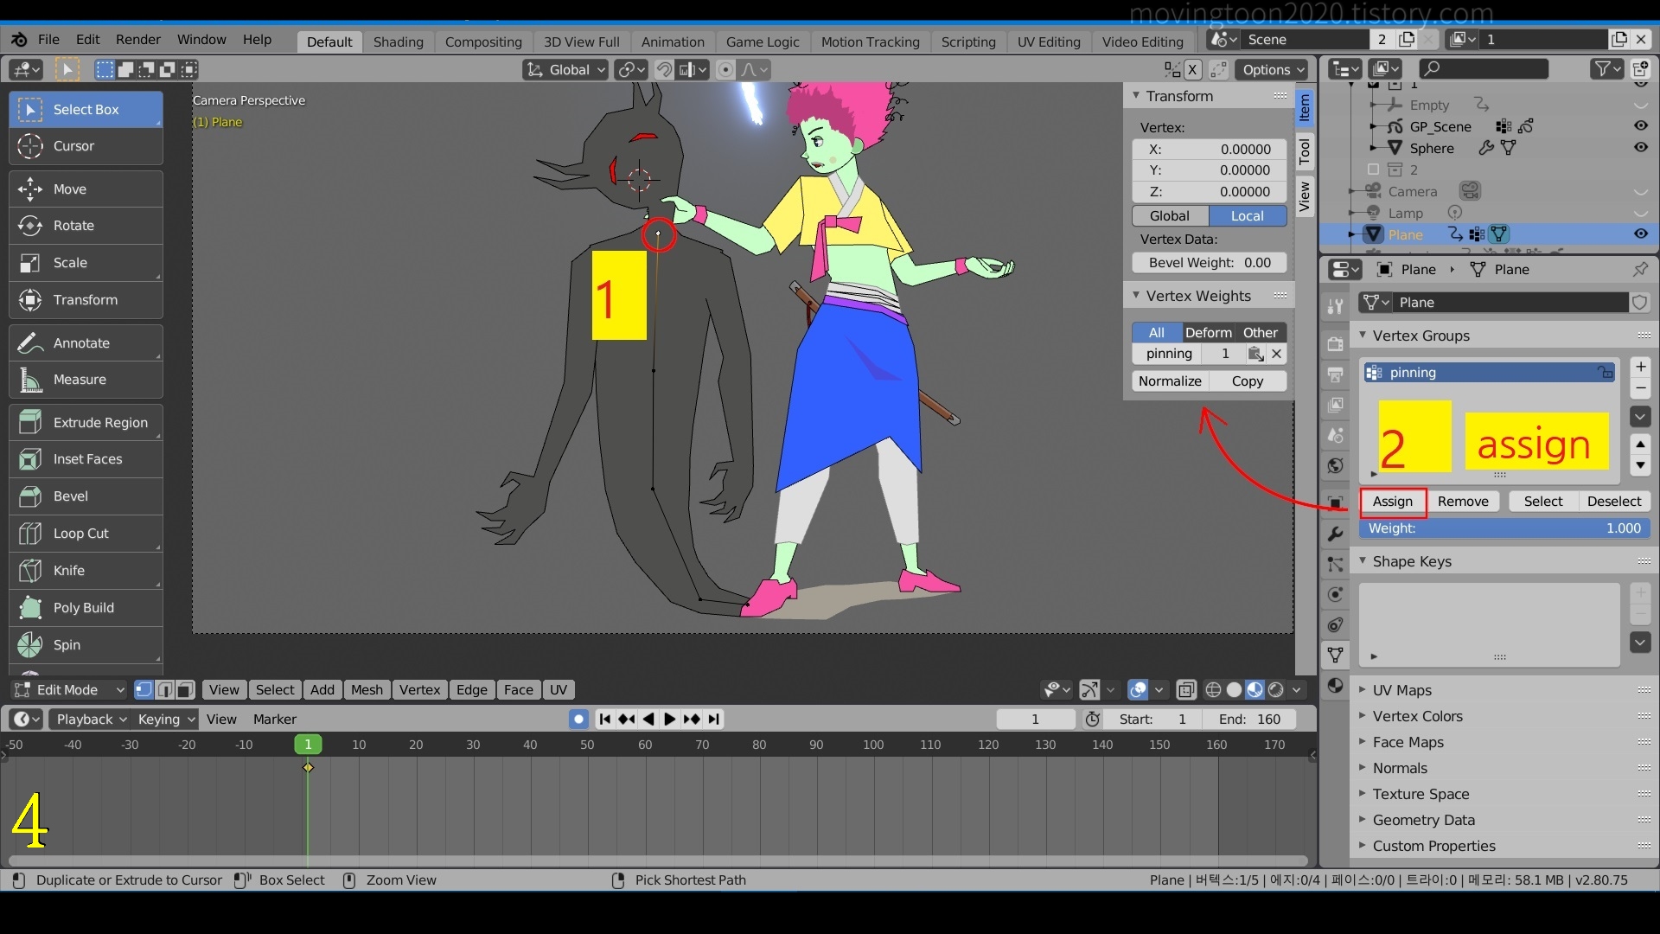The image size is (1660, 934).
Task: Toggle the snap magnet
Action: (663, 70)
